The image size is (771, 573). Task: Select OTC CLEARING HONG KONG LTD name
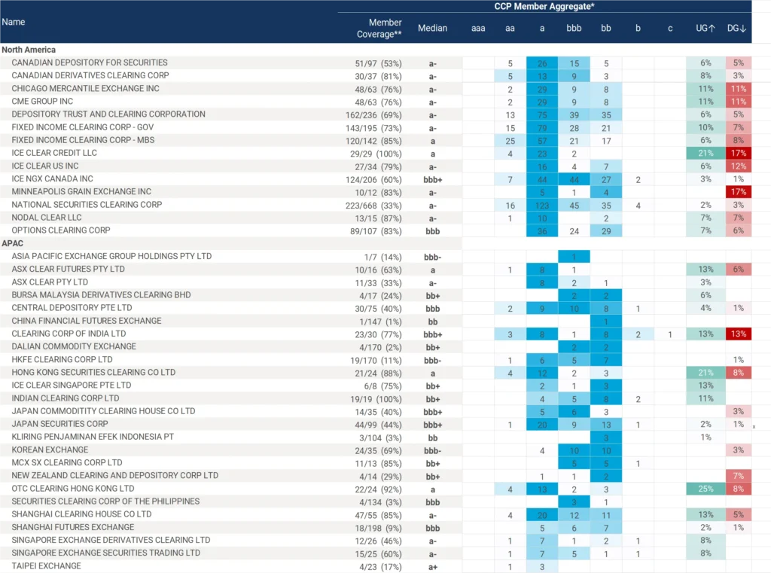[x=73, y=489]
